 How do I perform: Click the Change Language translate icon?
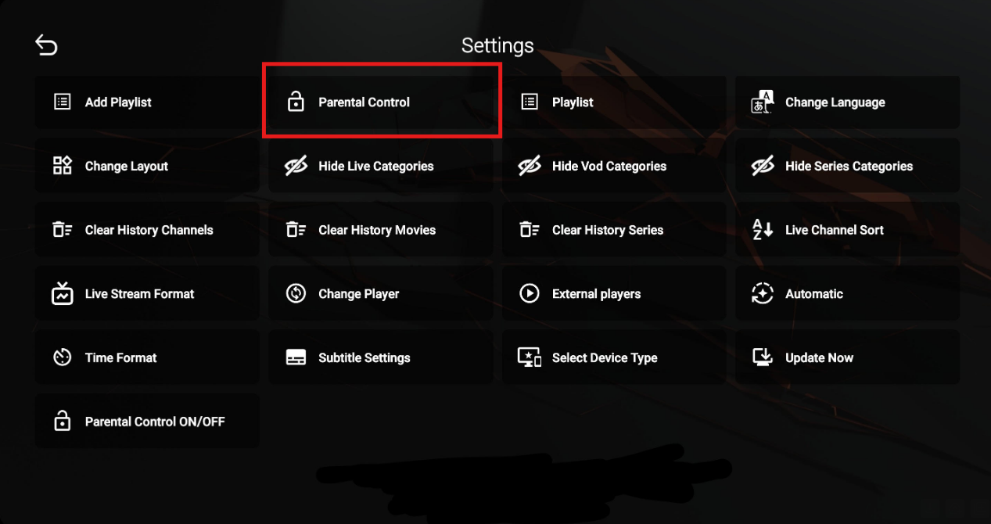[762, 102]
